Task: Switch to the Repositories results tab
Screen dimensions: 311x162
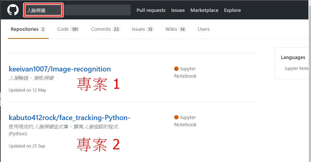Action: tap(25, 29)
